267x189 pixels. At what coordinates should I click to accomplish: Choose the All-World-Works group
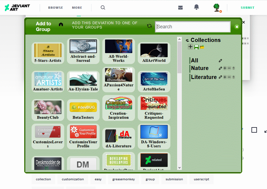click(118, 51)
